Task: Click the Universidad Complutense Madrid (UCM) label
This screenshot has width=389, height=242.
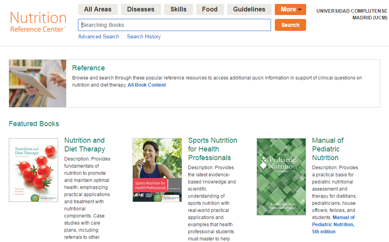Action: coord(352,14)
